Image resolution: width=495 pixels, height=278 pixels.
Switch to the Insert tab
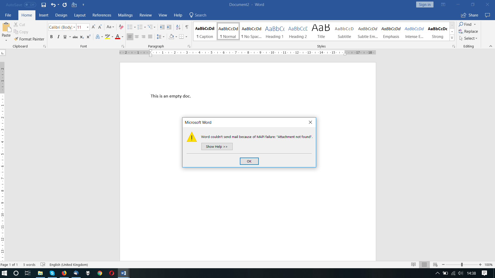tap(44, 15)
